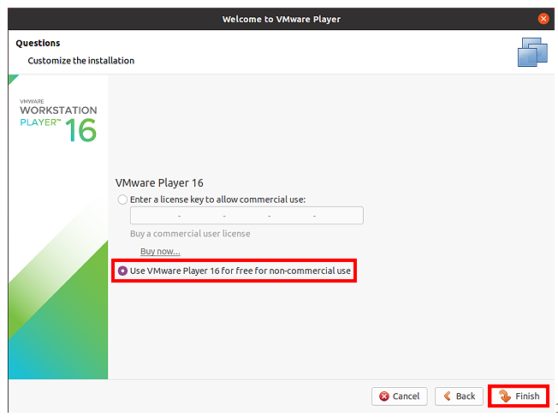Click the 'Questions' heading
Viewport: 558px width, 417px height.
[38, 43]
